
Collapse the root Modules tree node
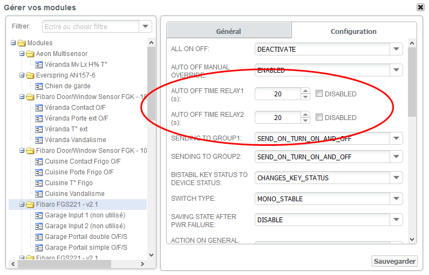[13, 43]
